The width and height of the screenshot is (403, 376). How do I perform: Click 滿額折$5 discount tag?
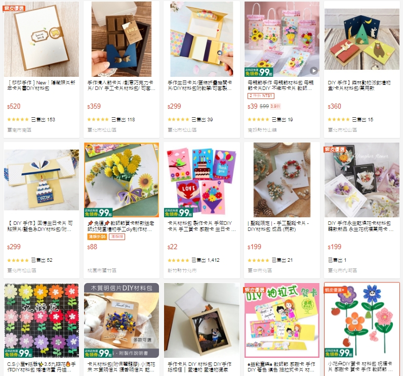coord(97,237)
